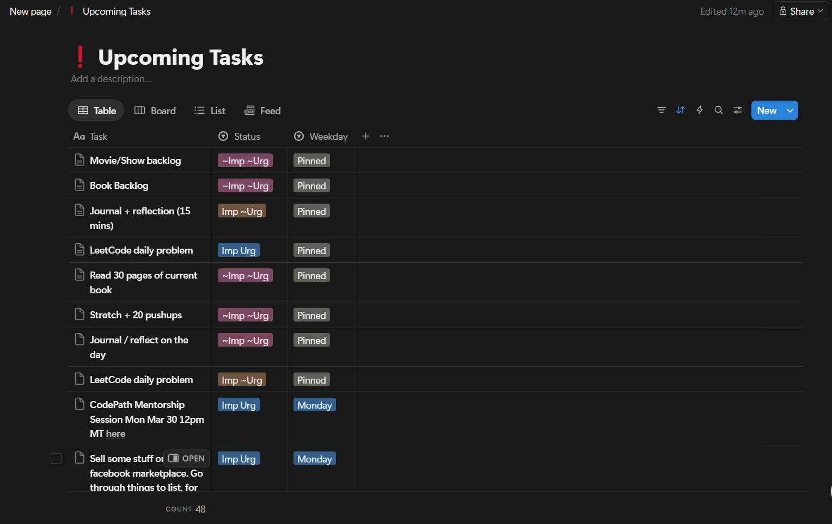Click the page icon for Read 30 pages row
This screenshot has width=832, height=524.
pos(79,275)
